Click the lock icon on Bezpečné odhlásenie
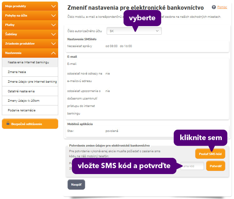Image resolution: width=234 pixels, height=199 pixels. 8,124
